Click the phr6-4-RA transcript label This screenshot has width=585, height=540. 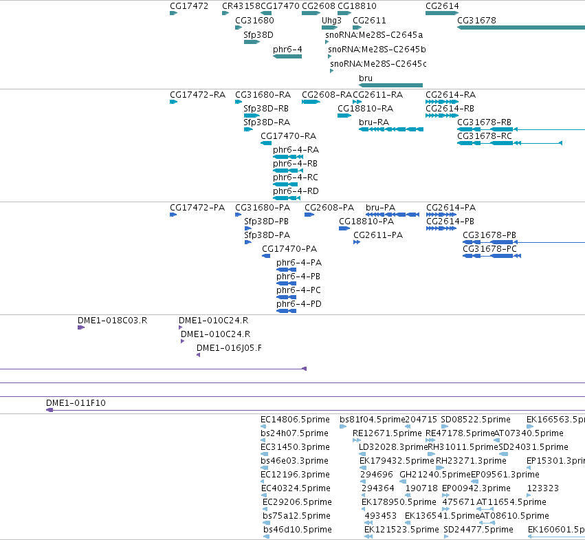coord(296,150)
